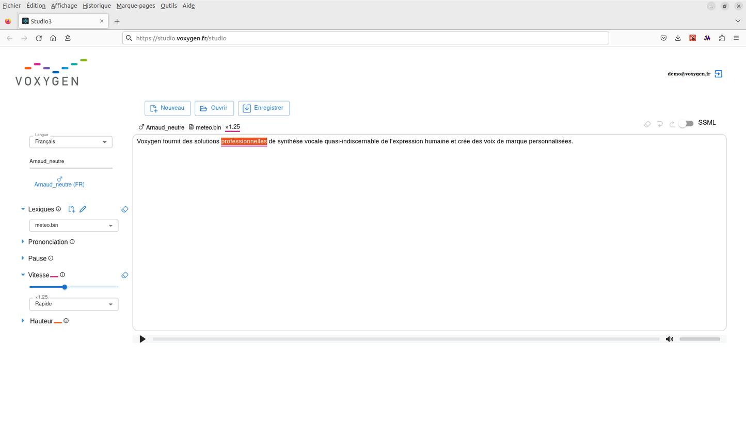This screenshot has width=746, height=425.
Task: Show info for Lexiques
Action: (x=58, y=209)
